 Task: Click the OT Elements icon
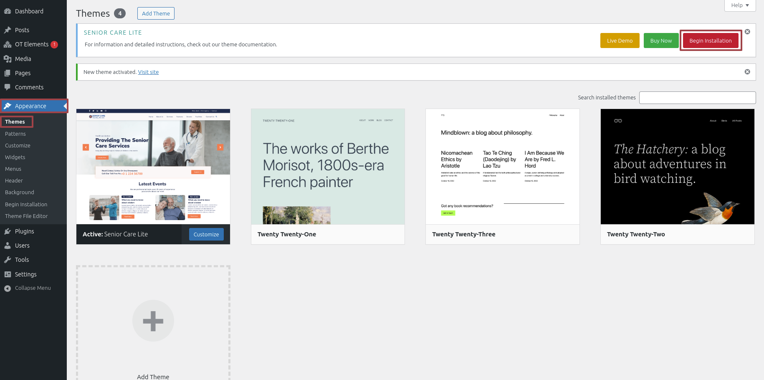(8, 44)
